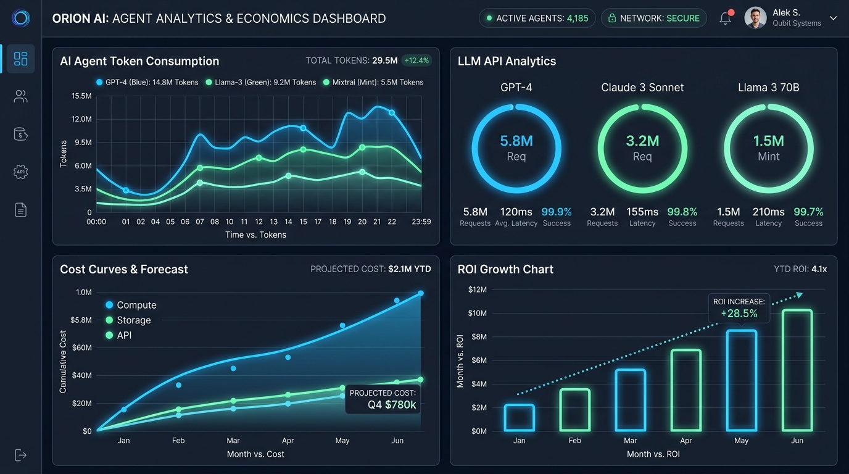Click the Cost Curves & Forecast title
The height and width of the screenshot is (474, 849).
(124, 269)
